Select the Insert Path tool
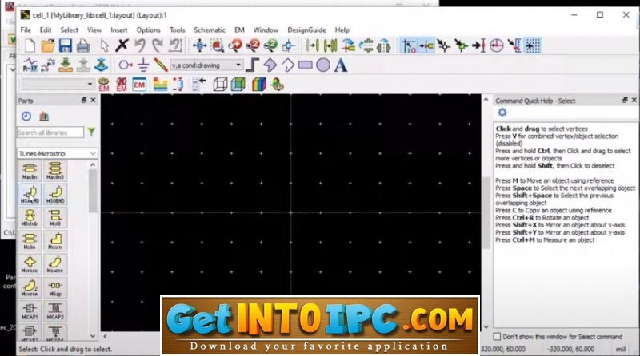640x356 pixels. pos(252,65)
